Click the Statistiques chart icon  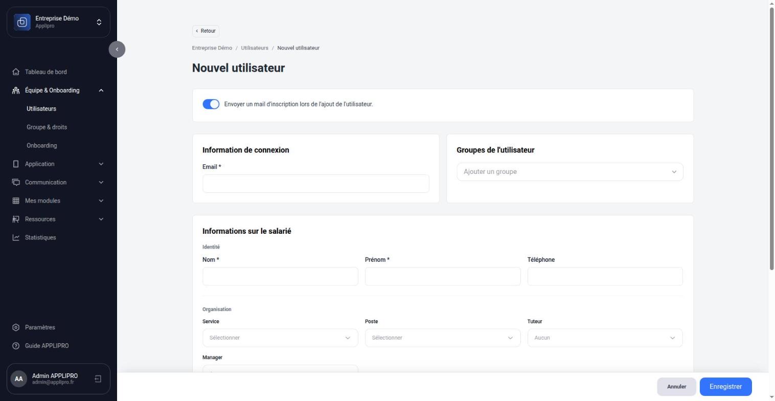[x=16, y=238]
